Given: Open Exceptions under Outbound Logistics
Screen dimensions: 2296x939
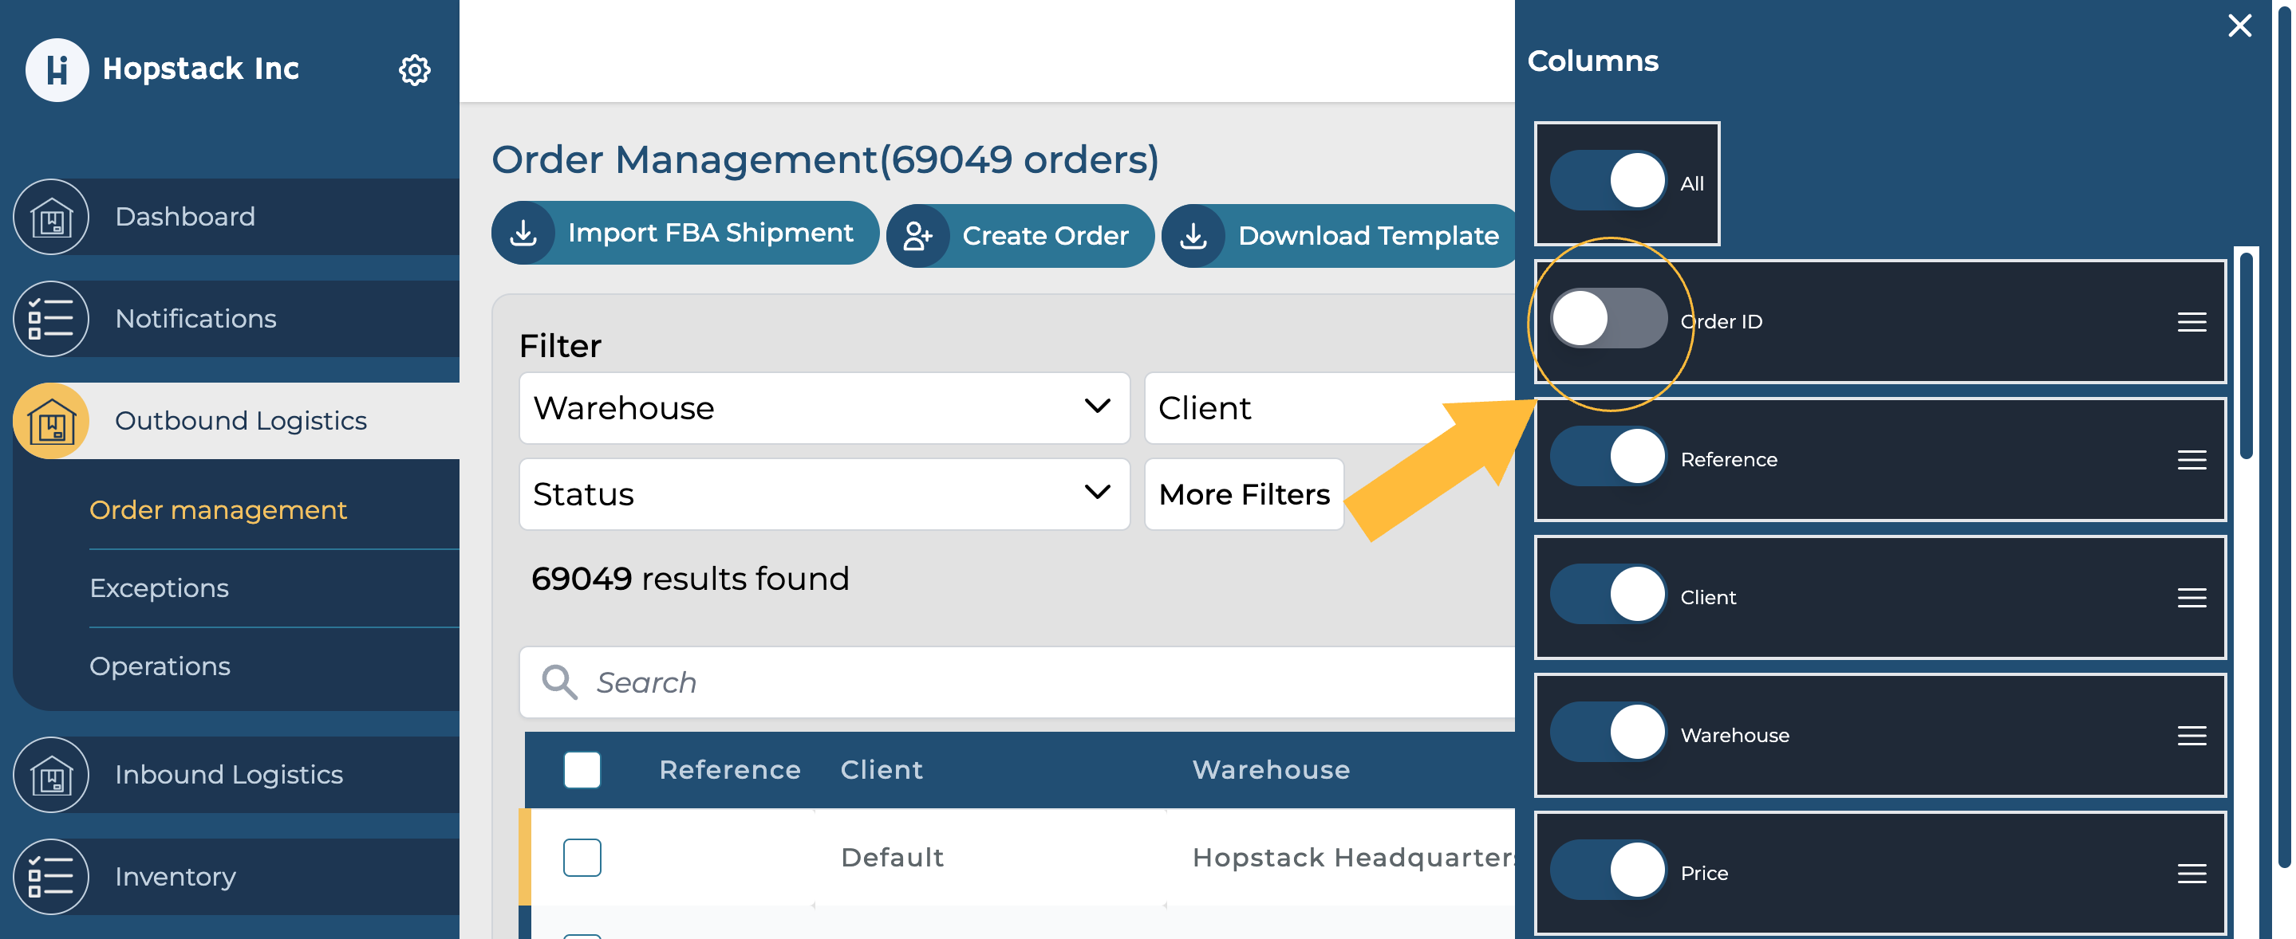Looking at the screenshot, I should click(x=160, y=588).
